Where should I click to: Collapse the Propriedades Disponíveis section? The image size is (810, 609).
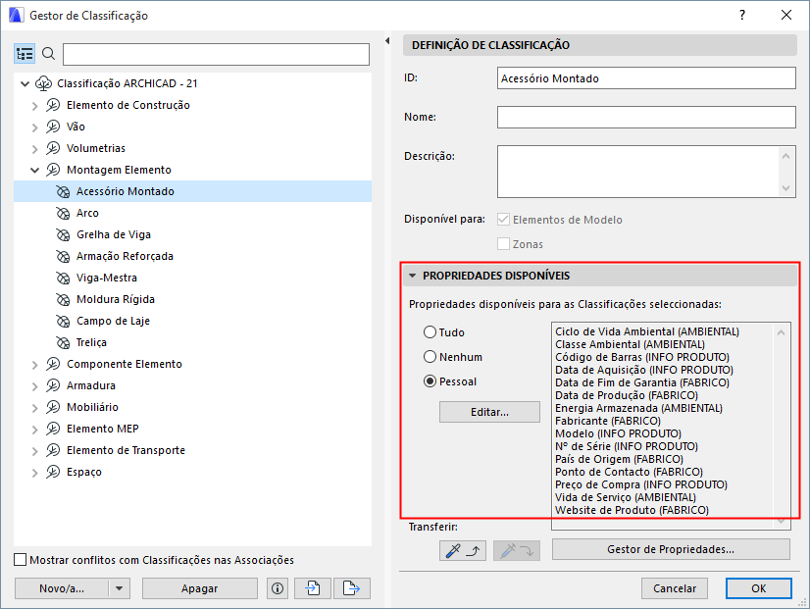click(x=412, y=276)
